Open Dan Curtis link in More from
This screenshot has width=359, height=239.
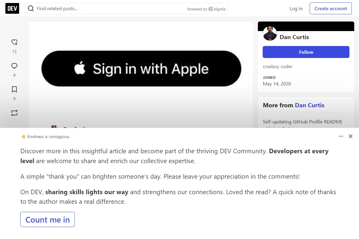(310, 105)
